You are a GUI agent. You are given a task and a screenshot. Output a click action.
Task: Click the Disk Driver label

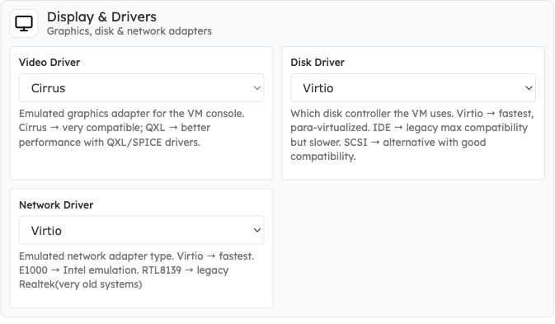tap(317, 63)
